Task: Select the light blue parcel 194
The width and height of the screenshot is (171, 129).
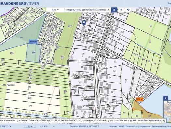Action: (x=33, y=53)
